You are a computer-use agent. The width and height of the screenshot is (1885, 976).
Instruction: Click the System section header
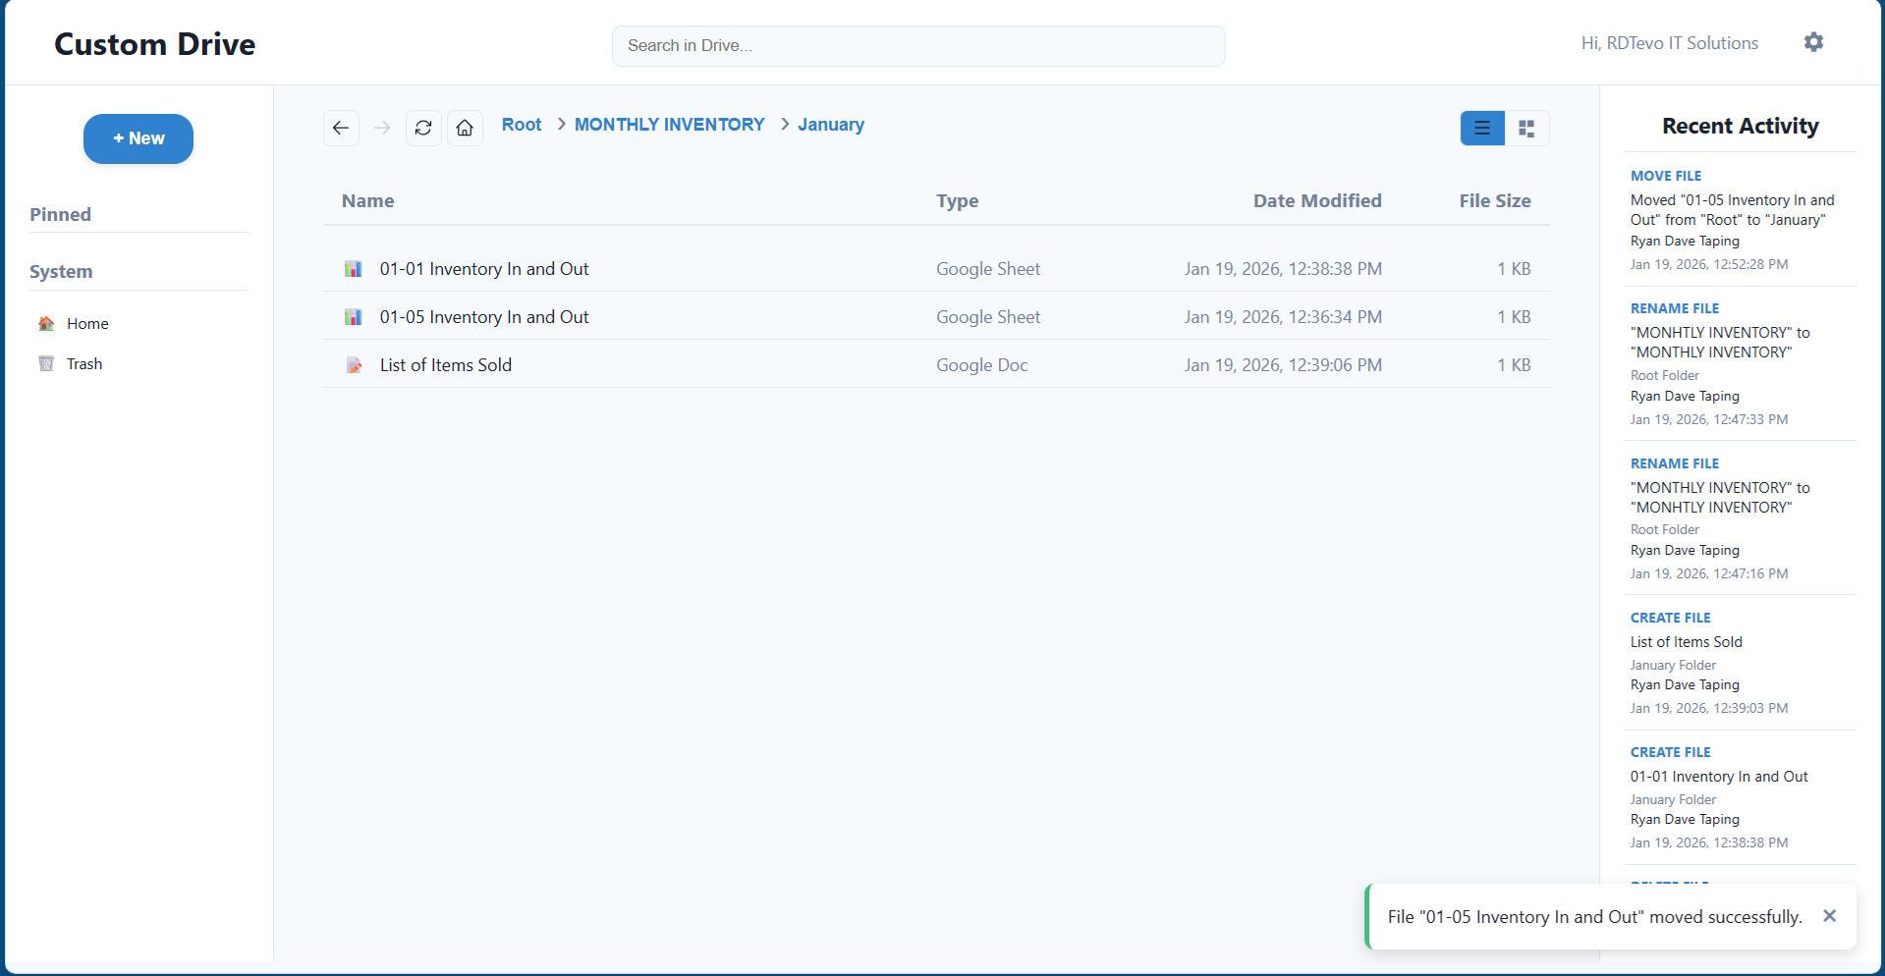pyautogui.click(x=61, y=271)
